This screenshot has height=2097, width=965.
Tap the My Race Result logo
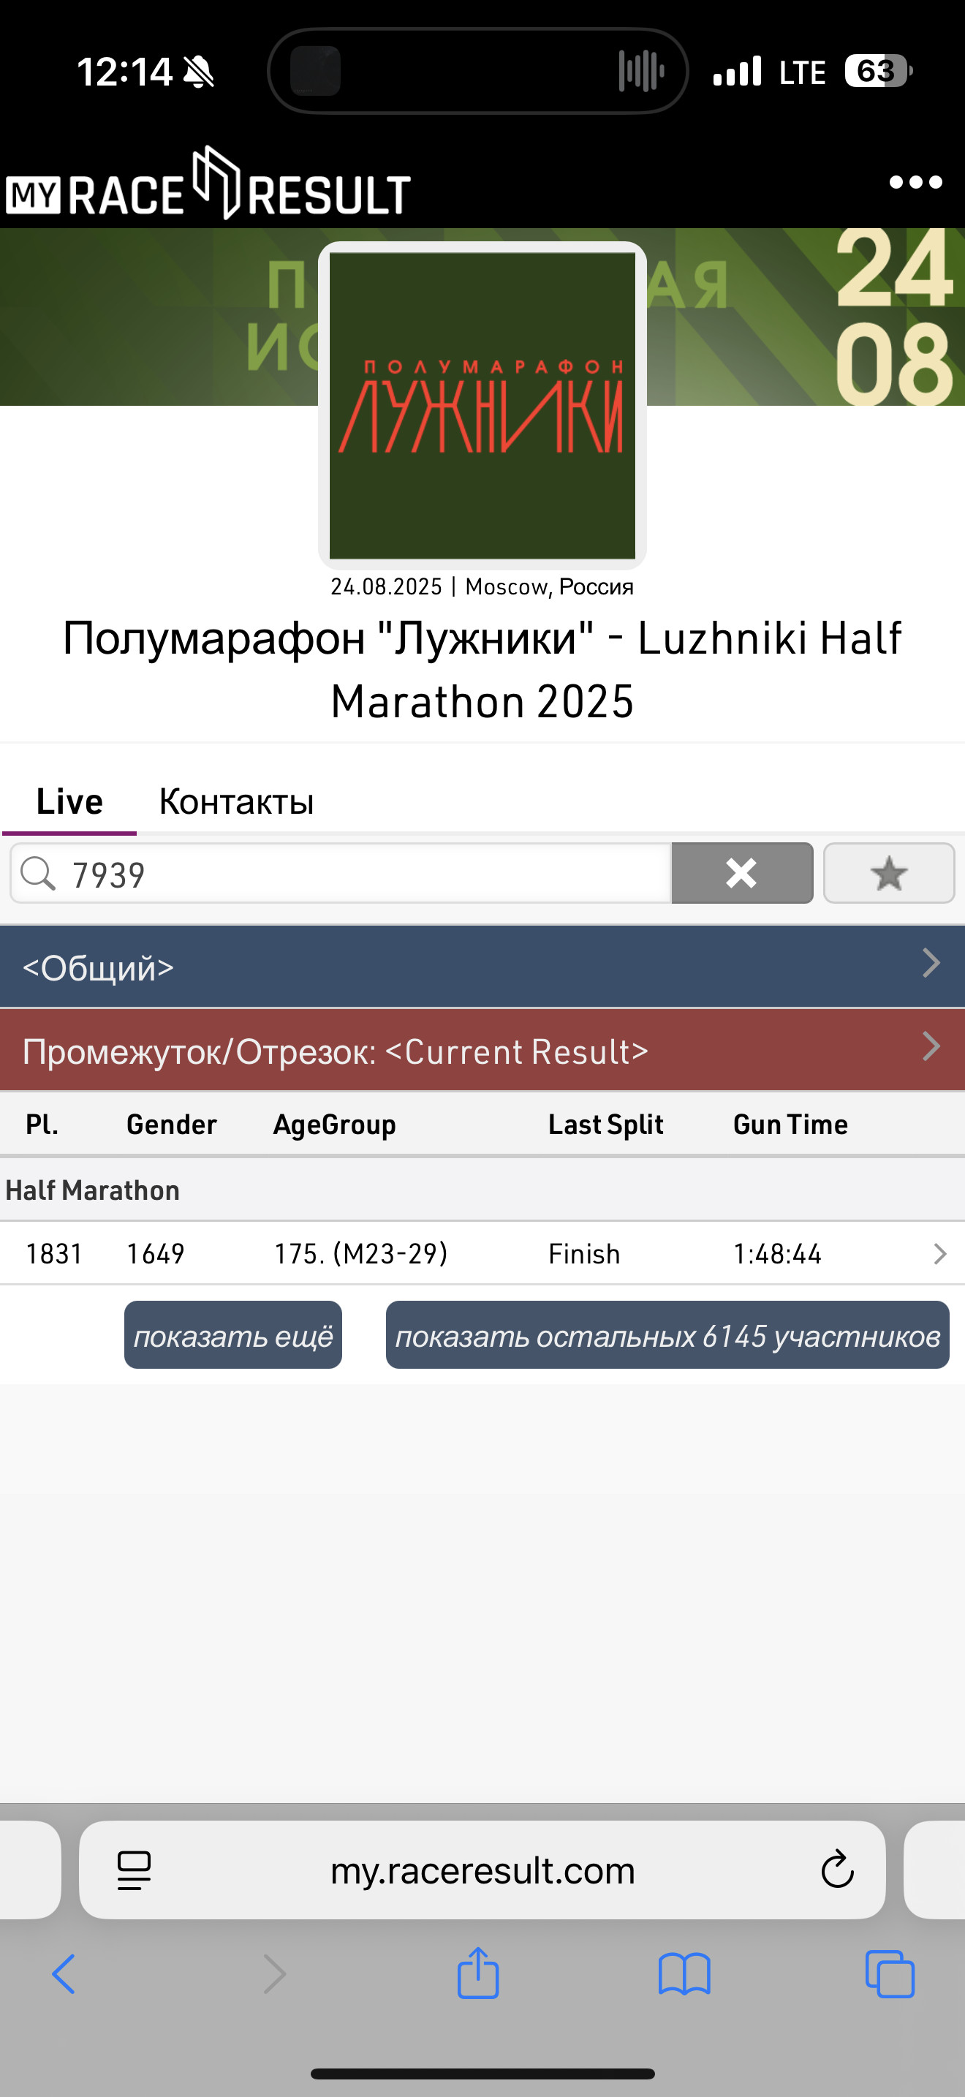[208, 184]
